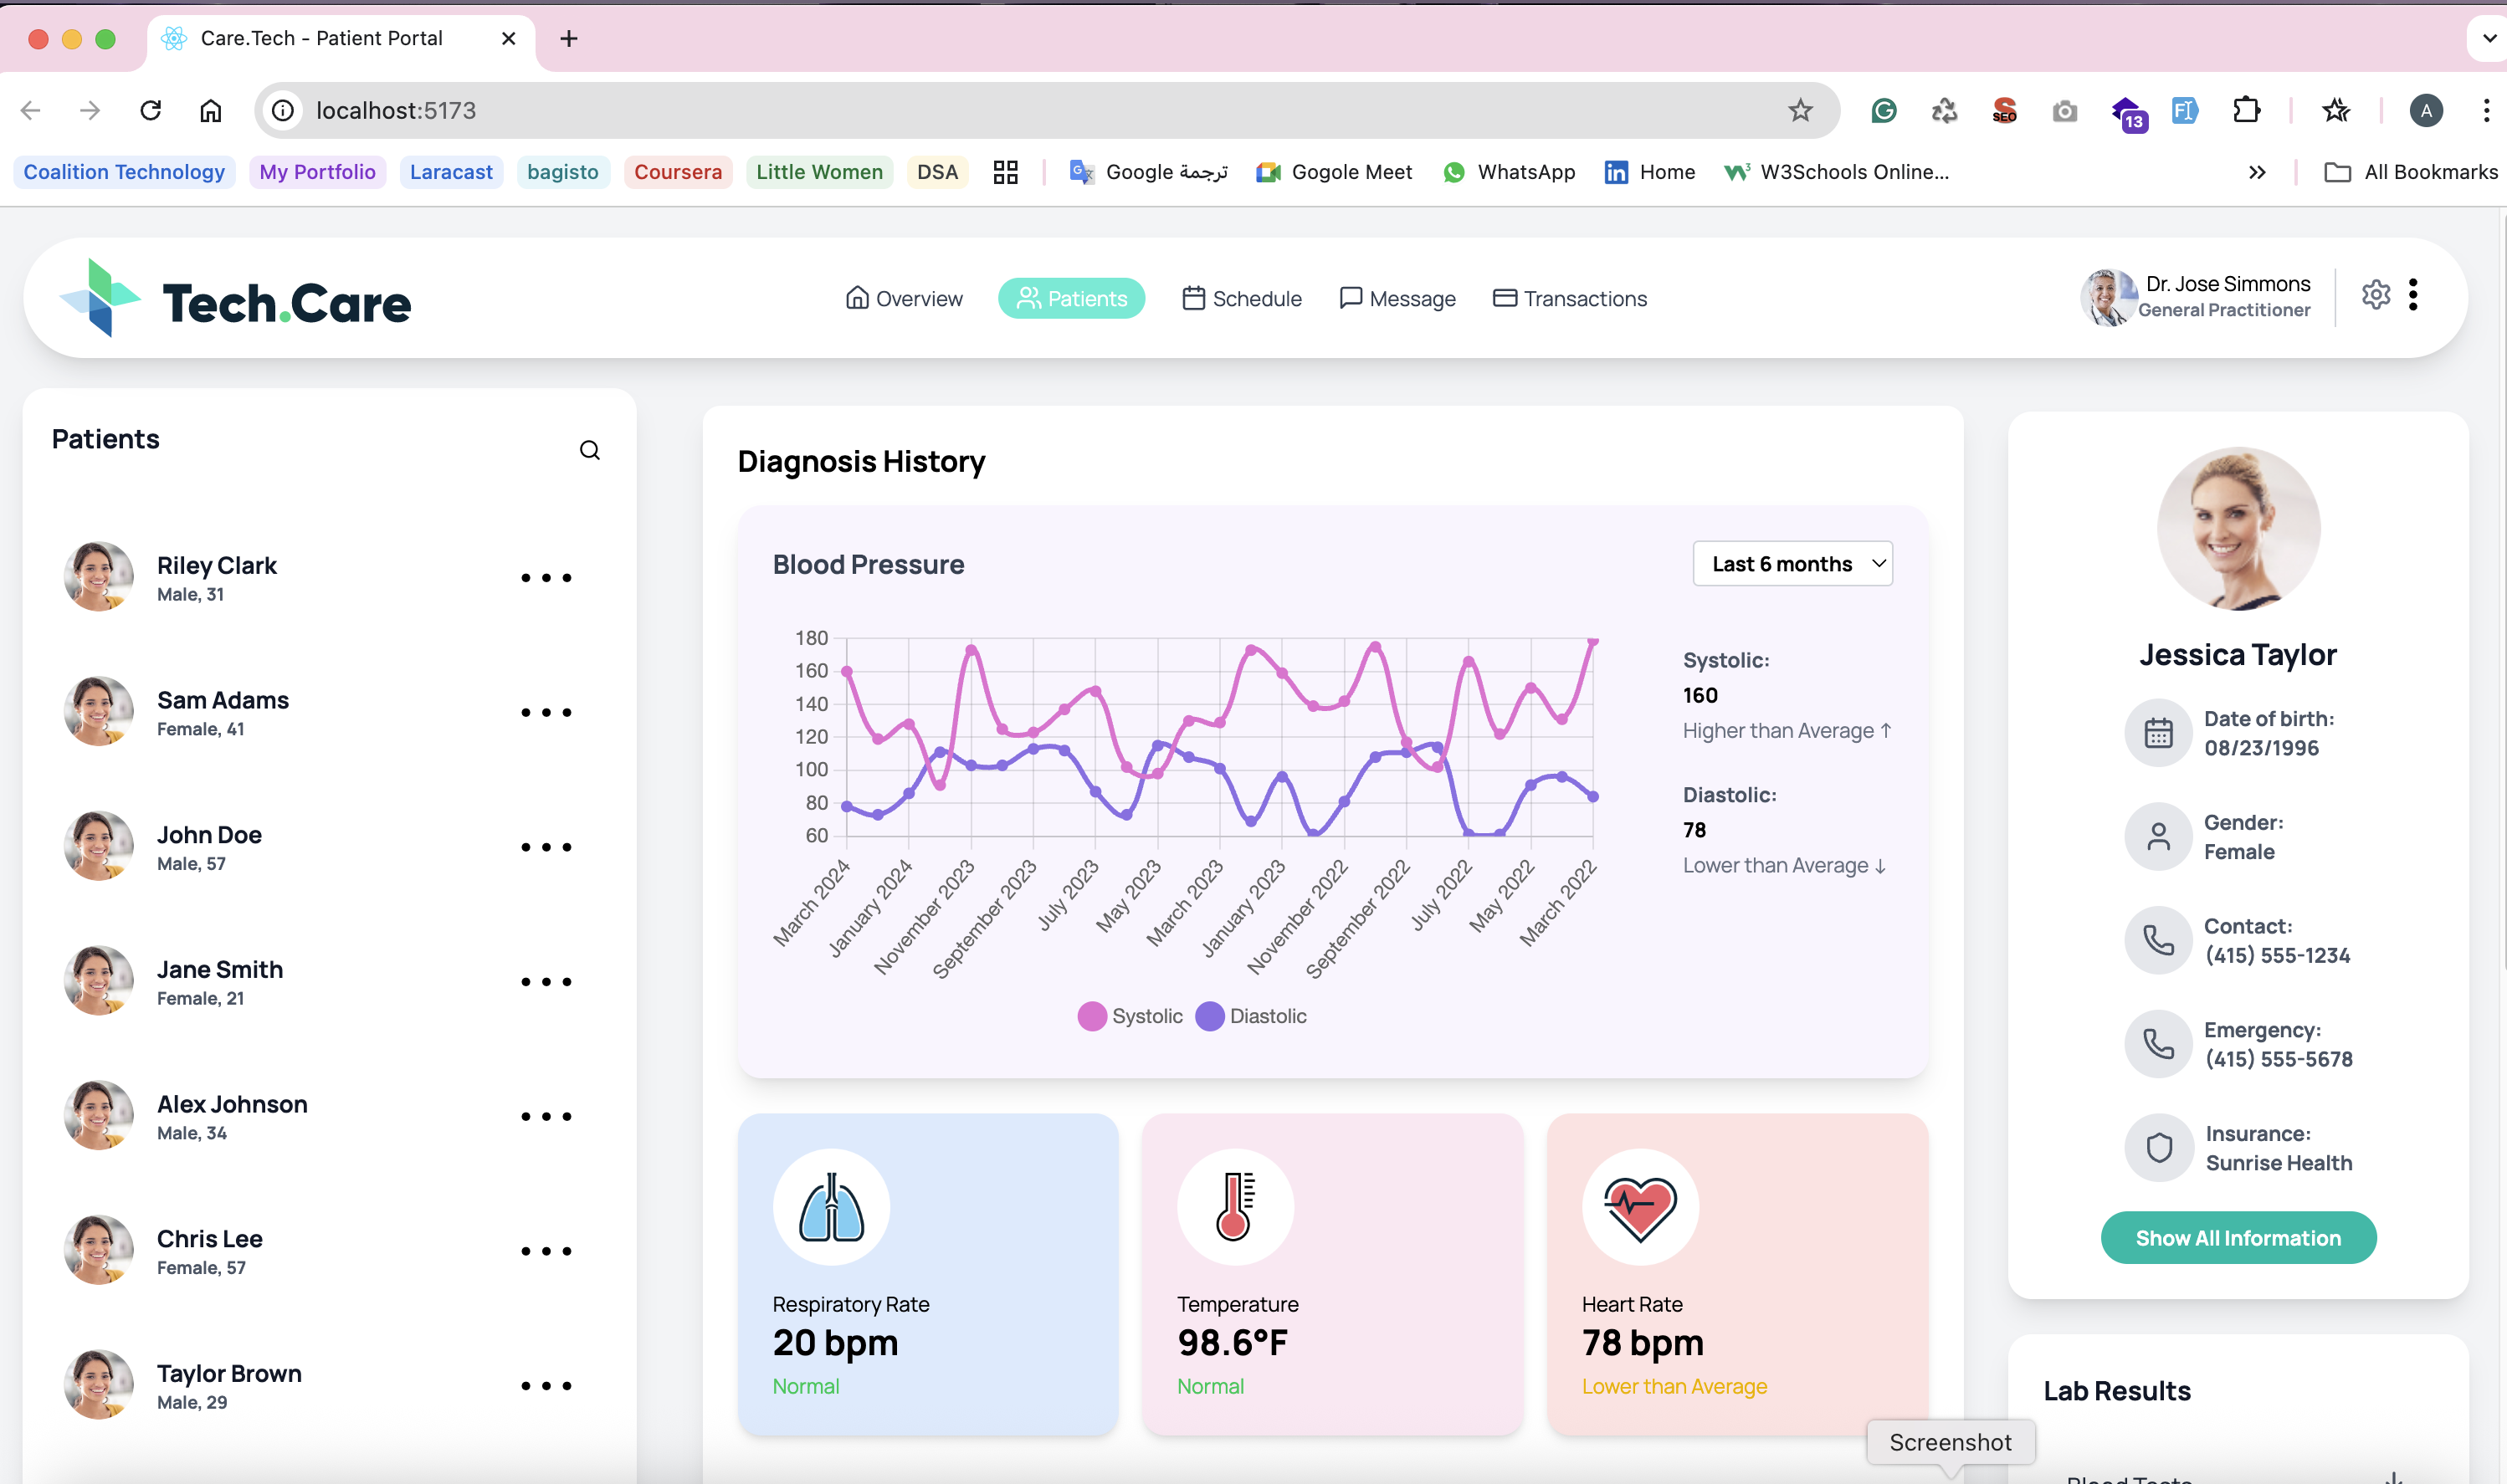This screenshot has width=2507, height=1484.
Task: Open the more options menu for Riley Clark
Action: click(x=546, y=577)
